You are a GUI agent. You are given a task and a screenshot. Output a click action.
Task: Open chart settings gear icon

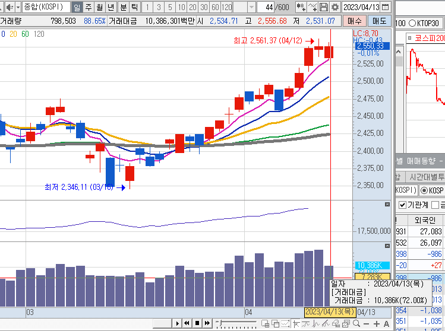(335, 7)
